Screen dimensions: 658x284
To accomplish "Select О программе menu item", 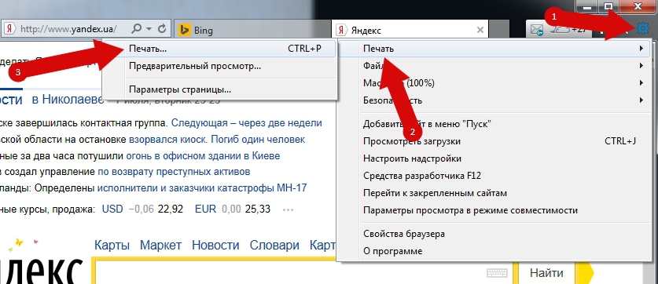I will click(494, 251).
